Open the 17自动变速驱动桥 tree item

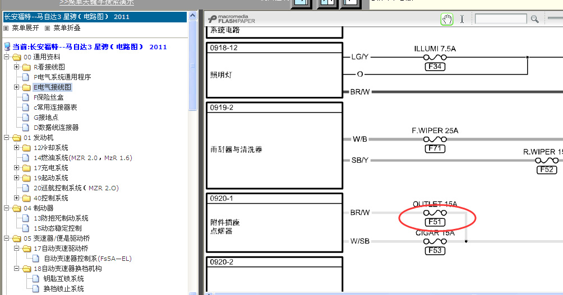[x=61, y=249]
